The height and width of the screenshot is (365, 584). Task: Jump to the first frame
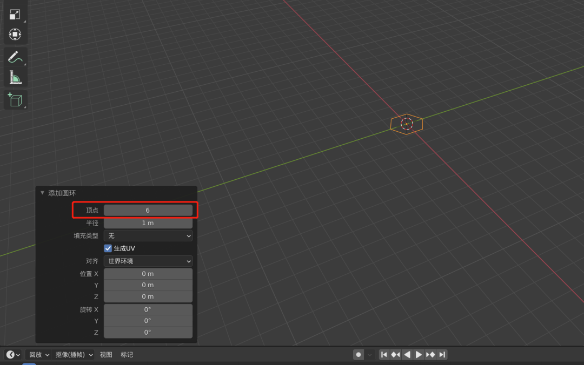384,355
